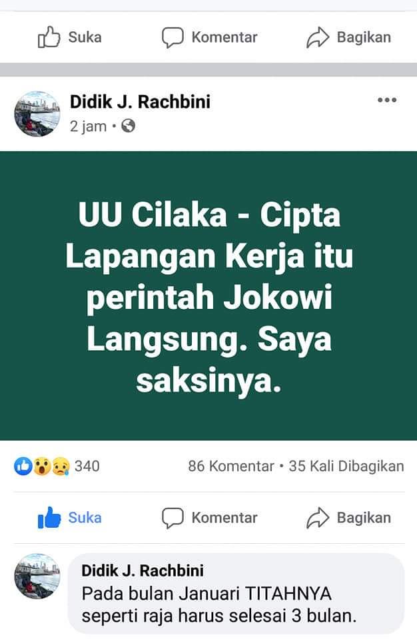
Task: Click the Bagikan button under green post
Action: tap(348, 518)
